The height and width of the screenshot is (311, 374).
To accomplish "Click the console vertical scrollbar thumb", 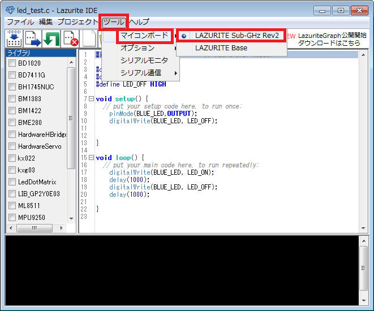I will tap(363, 268).
